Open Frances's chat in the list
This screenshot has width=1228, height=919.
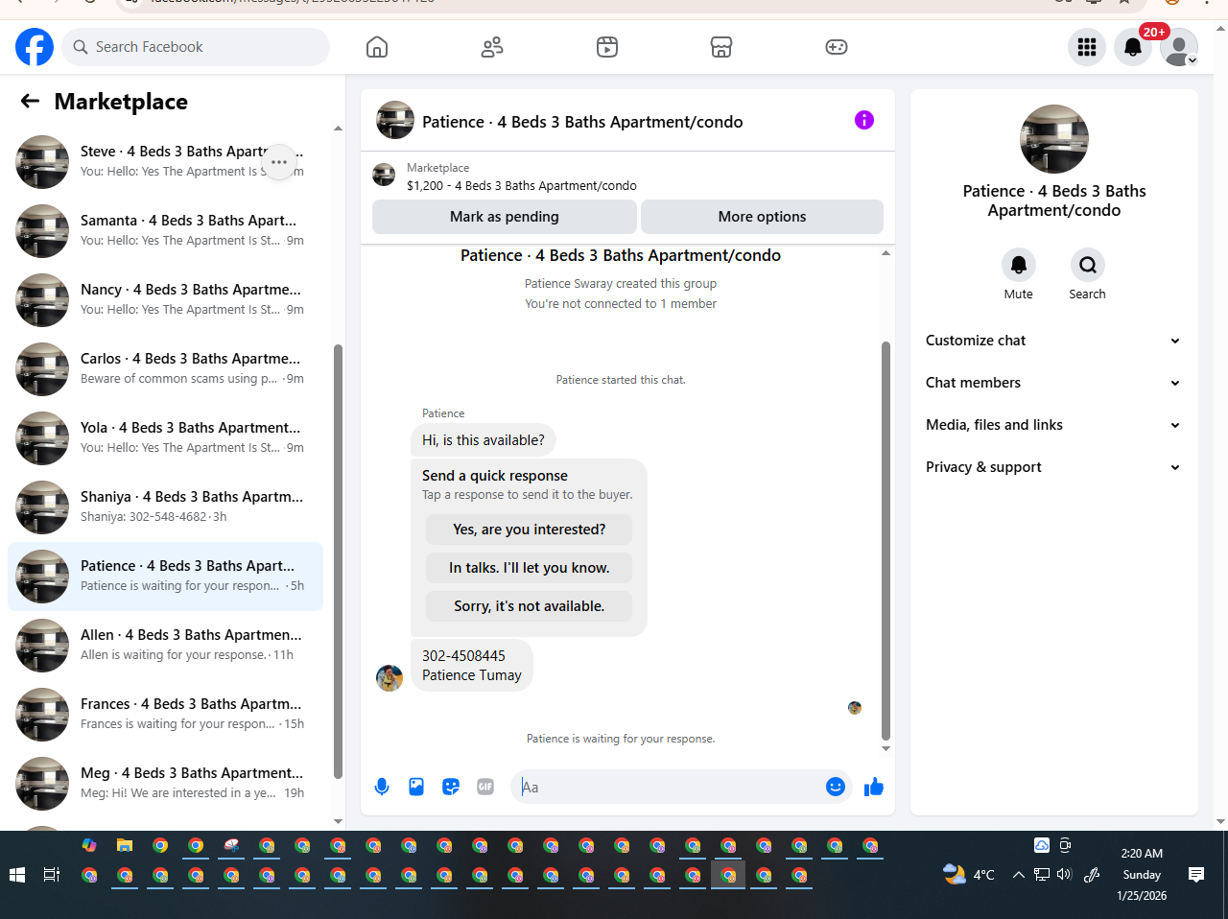165,715
